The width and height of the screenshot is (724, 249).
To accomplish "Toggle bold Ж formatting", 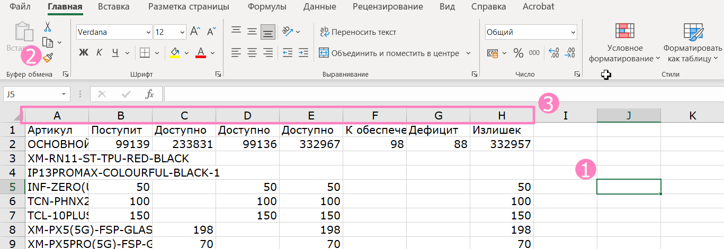I will click(x=83, y=52).
